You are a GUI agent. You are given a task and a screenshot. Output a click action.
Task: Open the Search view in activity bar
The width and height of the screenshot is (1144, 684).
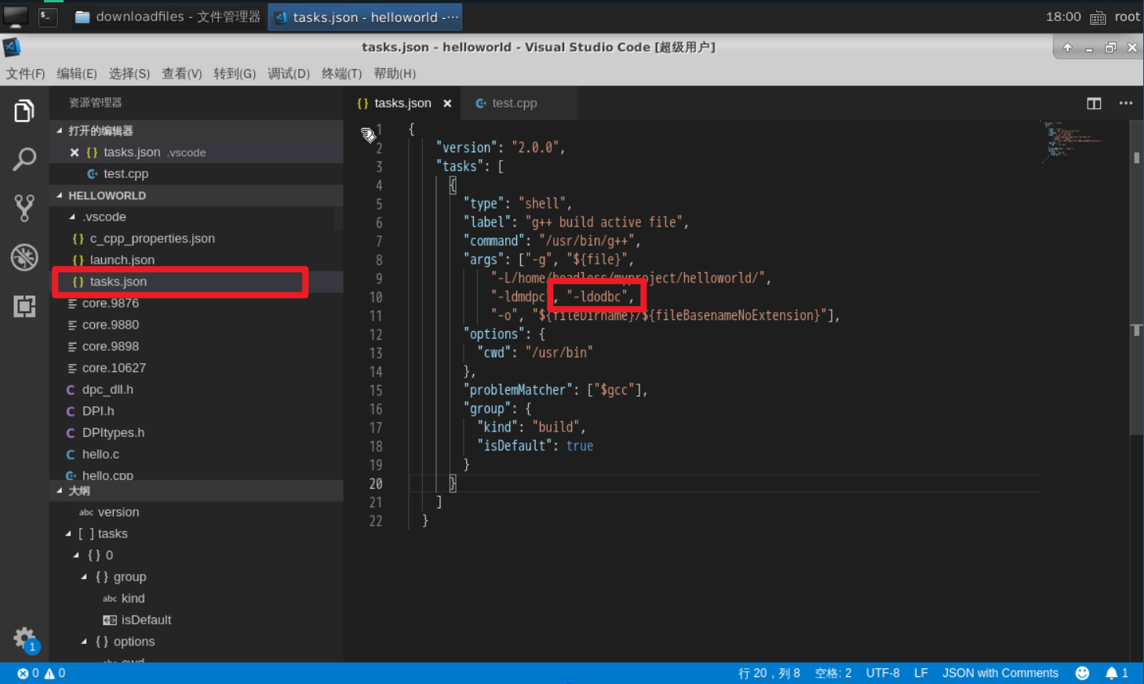click(x=24, y=159)
